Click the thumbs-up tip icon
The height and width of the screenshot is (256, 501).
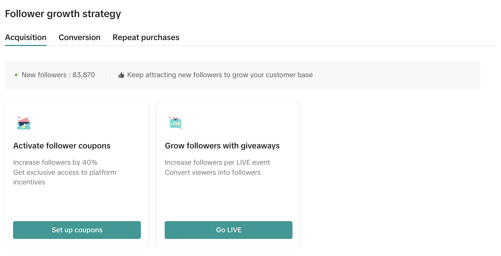pyautogui.click(x=121, y=75)
